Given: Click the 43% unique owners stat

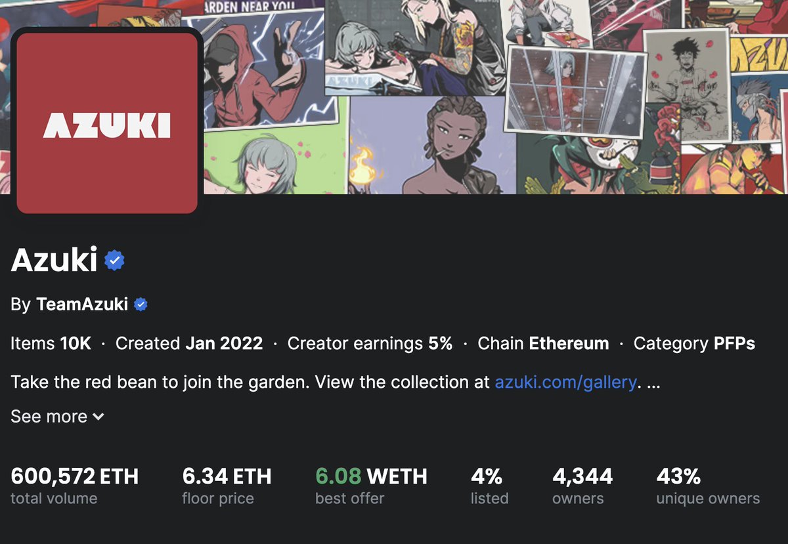Looking at the screenshot, I should coord(708,486).
